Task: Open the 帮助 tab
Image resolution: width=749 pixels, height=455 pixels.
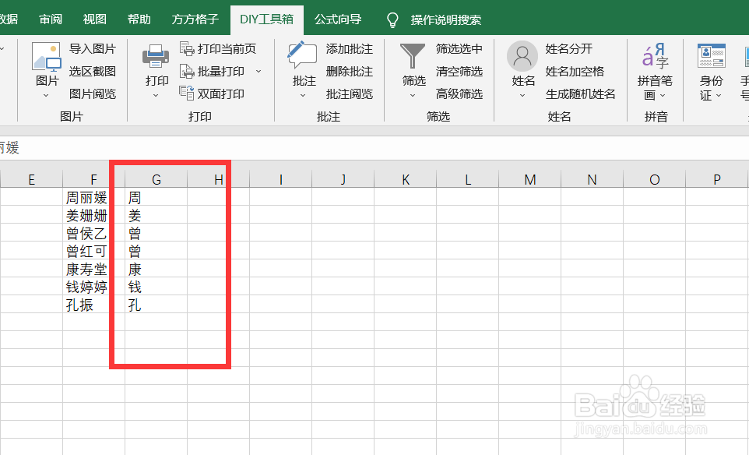Action: 139,19
